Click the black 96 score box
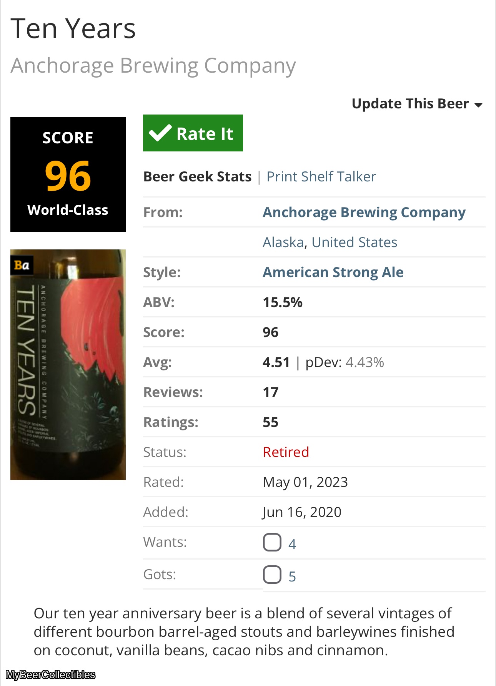 coord(68,174)
